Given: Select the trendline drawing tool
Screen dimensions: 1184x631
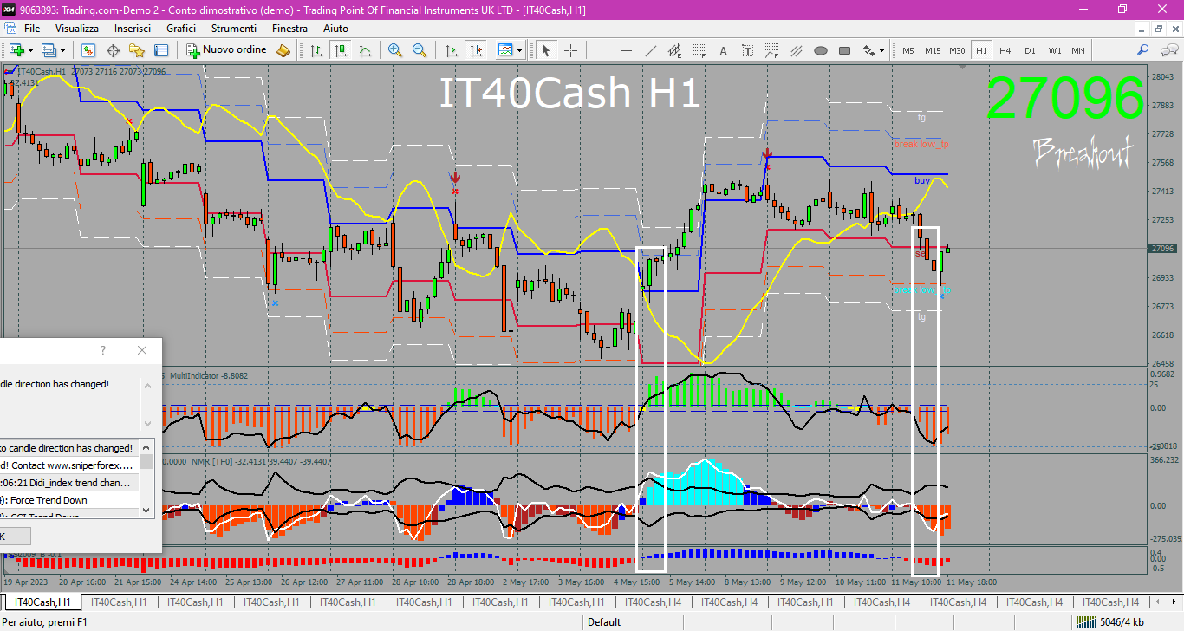Looking at the screenshot, I should point(651,50).
